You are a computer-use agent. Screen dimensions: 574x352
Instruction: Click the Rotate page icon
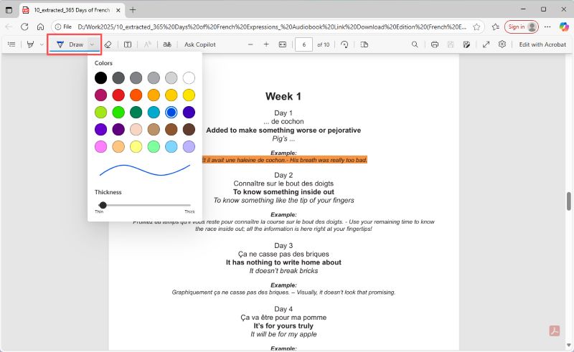point(344,44)
